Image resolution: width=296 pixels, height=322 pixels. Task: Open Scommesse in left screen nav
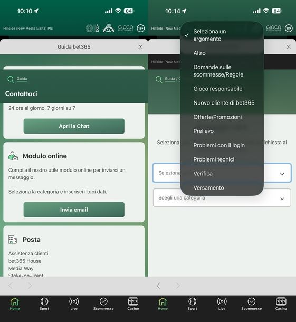[x=103, y=304]
